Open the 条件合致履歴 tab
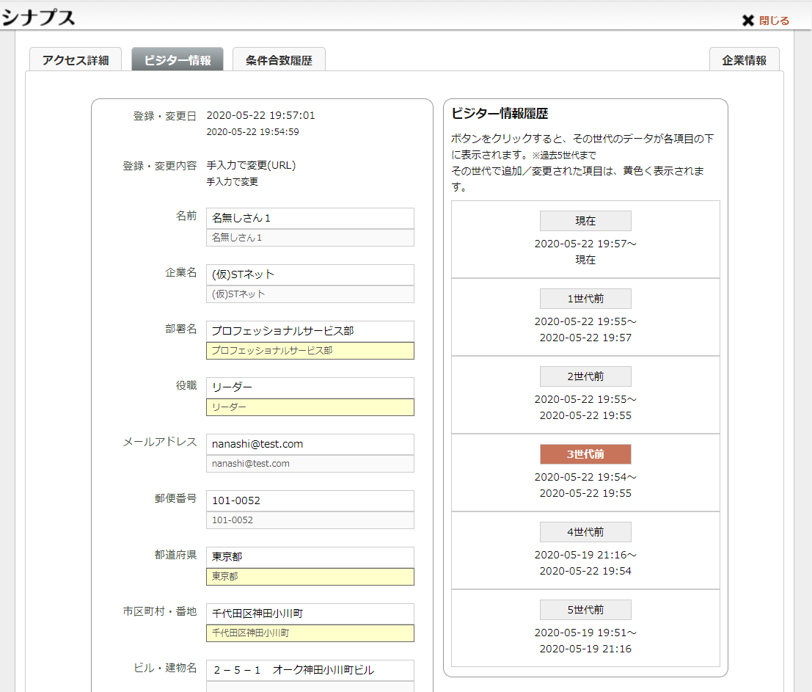Viewport: 812px width, 692px height. tap(279, 60)
